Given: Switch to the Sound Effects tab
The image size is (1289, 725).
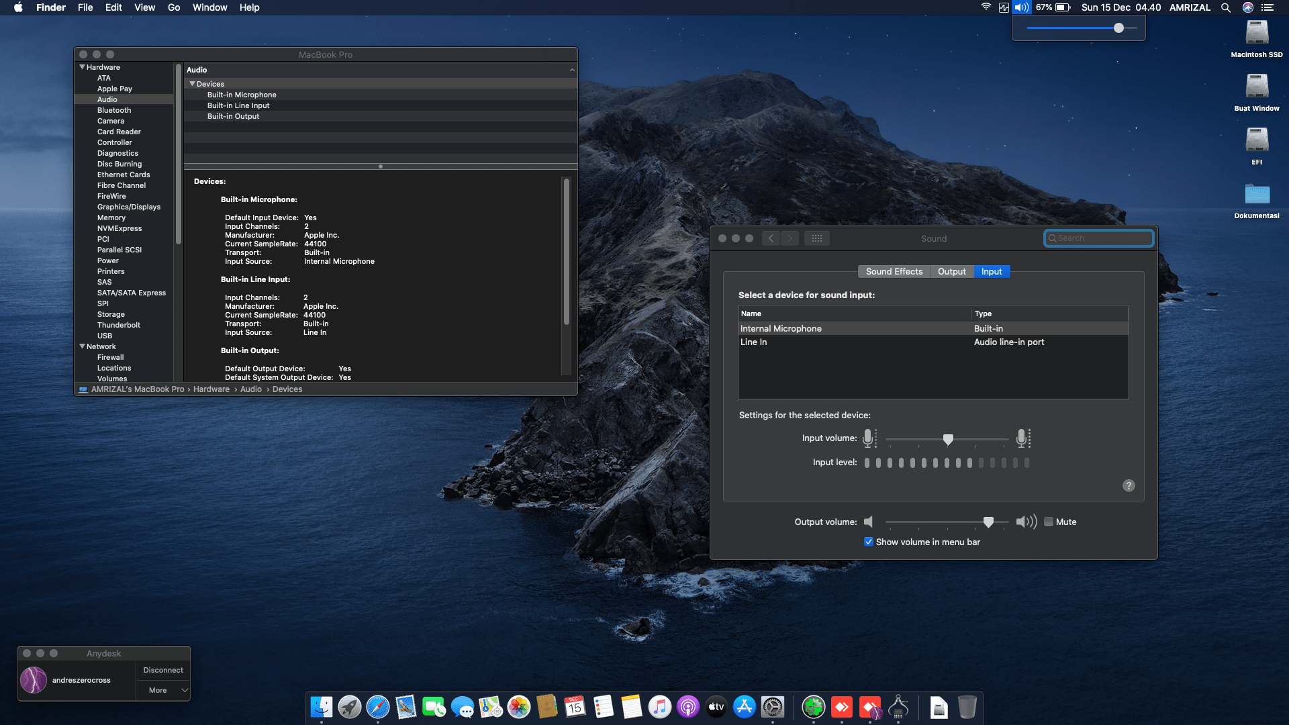Looking at the screenshot, I should click(x=894, y=271).
